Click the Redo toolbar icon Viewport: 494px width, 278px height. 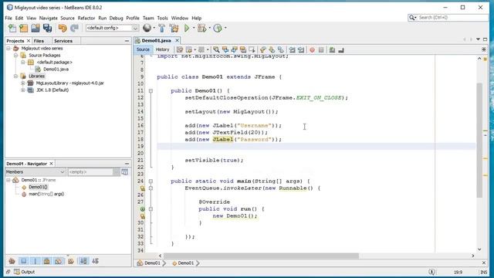(74, 28)
